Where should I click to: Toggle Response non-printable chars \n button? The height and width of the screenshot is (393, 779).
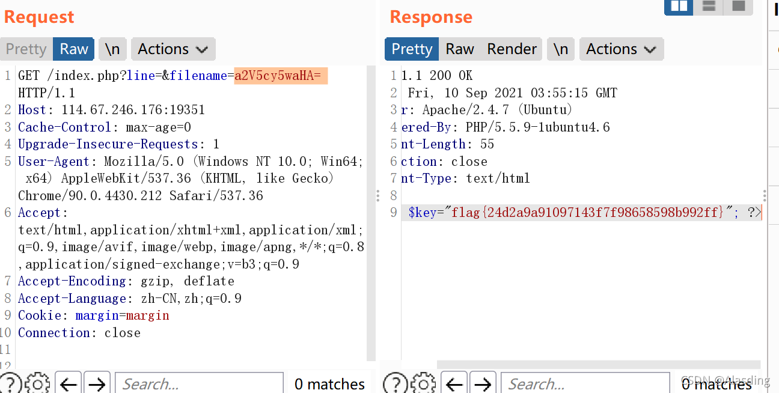point(561,49)
